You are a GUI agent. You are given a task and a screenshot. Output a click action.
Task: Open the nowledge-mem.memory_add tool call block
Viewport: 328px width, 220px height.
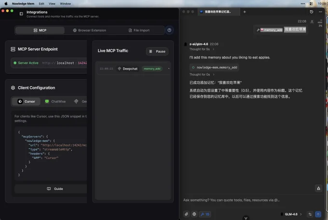215,68
